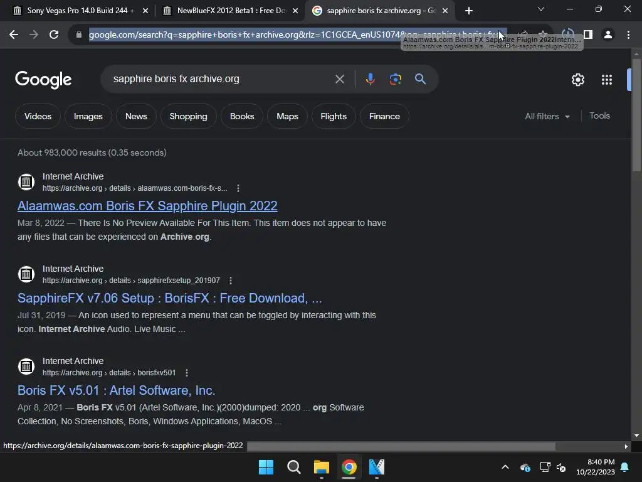Open tab search chevron

point(541,9)
